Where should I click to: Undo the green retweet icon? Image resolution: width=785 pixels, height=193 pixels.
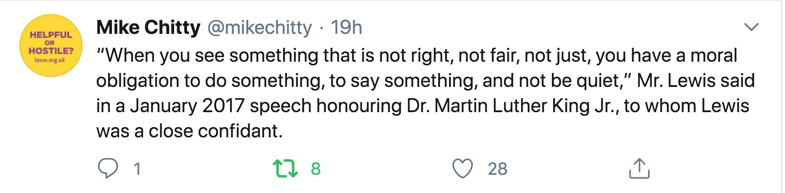tap(285, 169)
